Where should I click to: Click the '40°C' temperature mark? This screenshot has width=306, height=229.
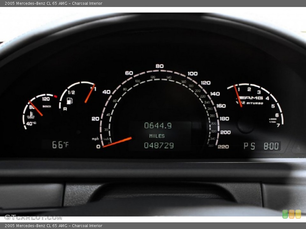coord(31,123)
